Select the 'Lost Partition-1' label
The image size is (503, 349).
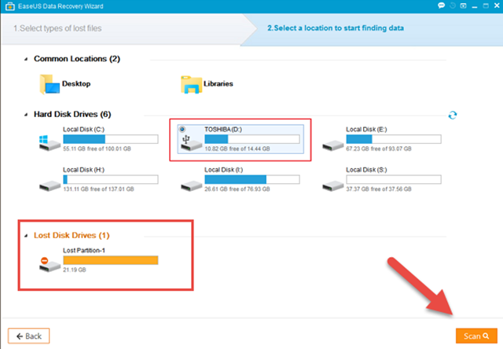pos(84,250)
